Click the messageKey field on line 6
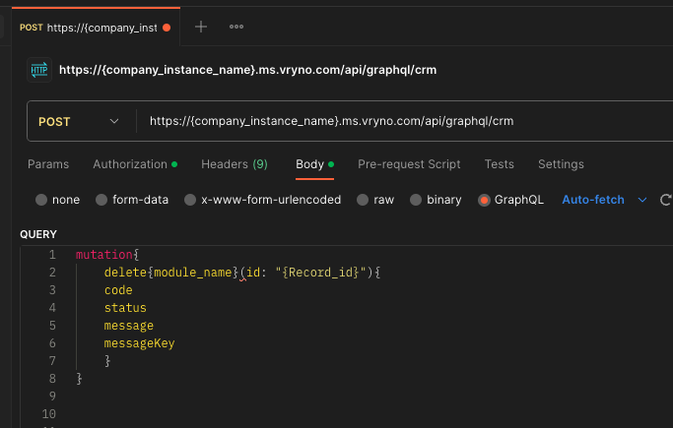This screenshot has width=673, height=428. point(139,343)
